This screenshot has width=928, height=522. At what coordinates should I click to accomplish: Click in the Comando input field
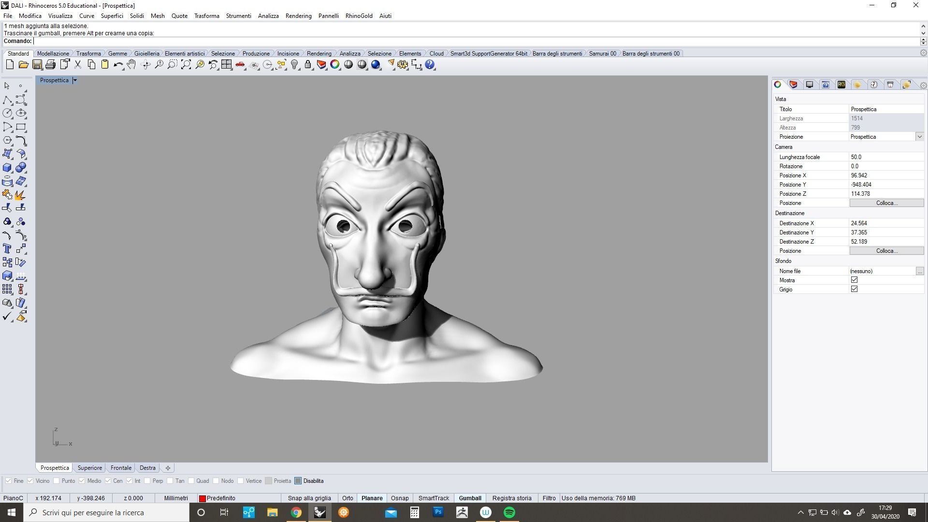[476, 41]
